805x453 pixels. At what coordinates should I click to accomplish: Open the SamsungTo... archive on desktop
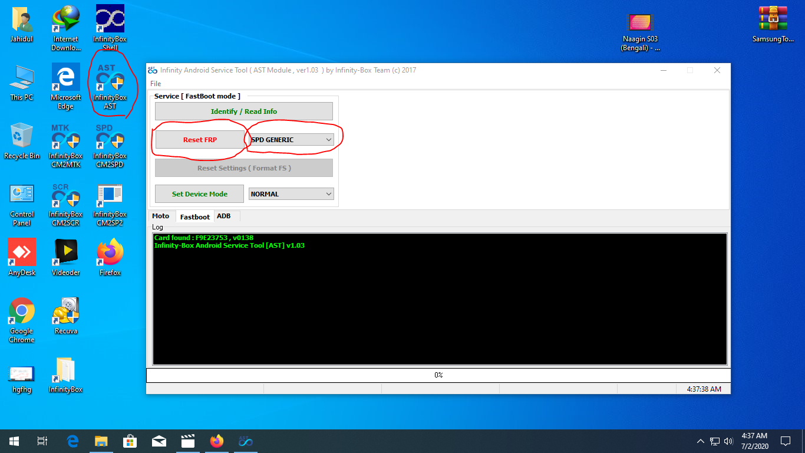773,24
